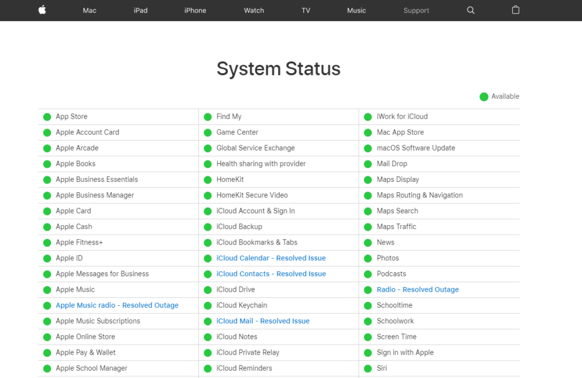Click green dot next to iWork for iCloud

(x=368, y=117)
